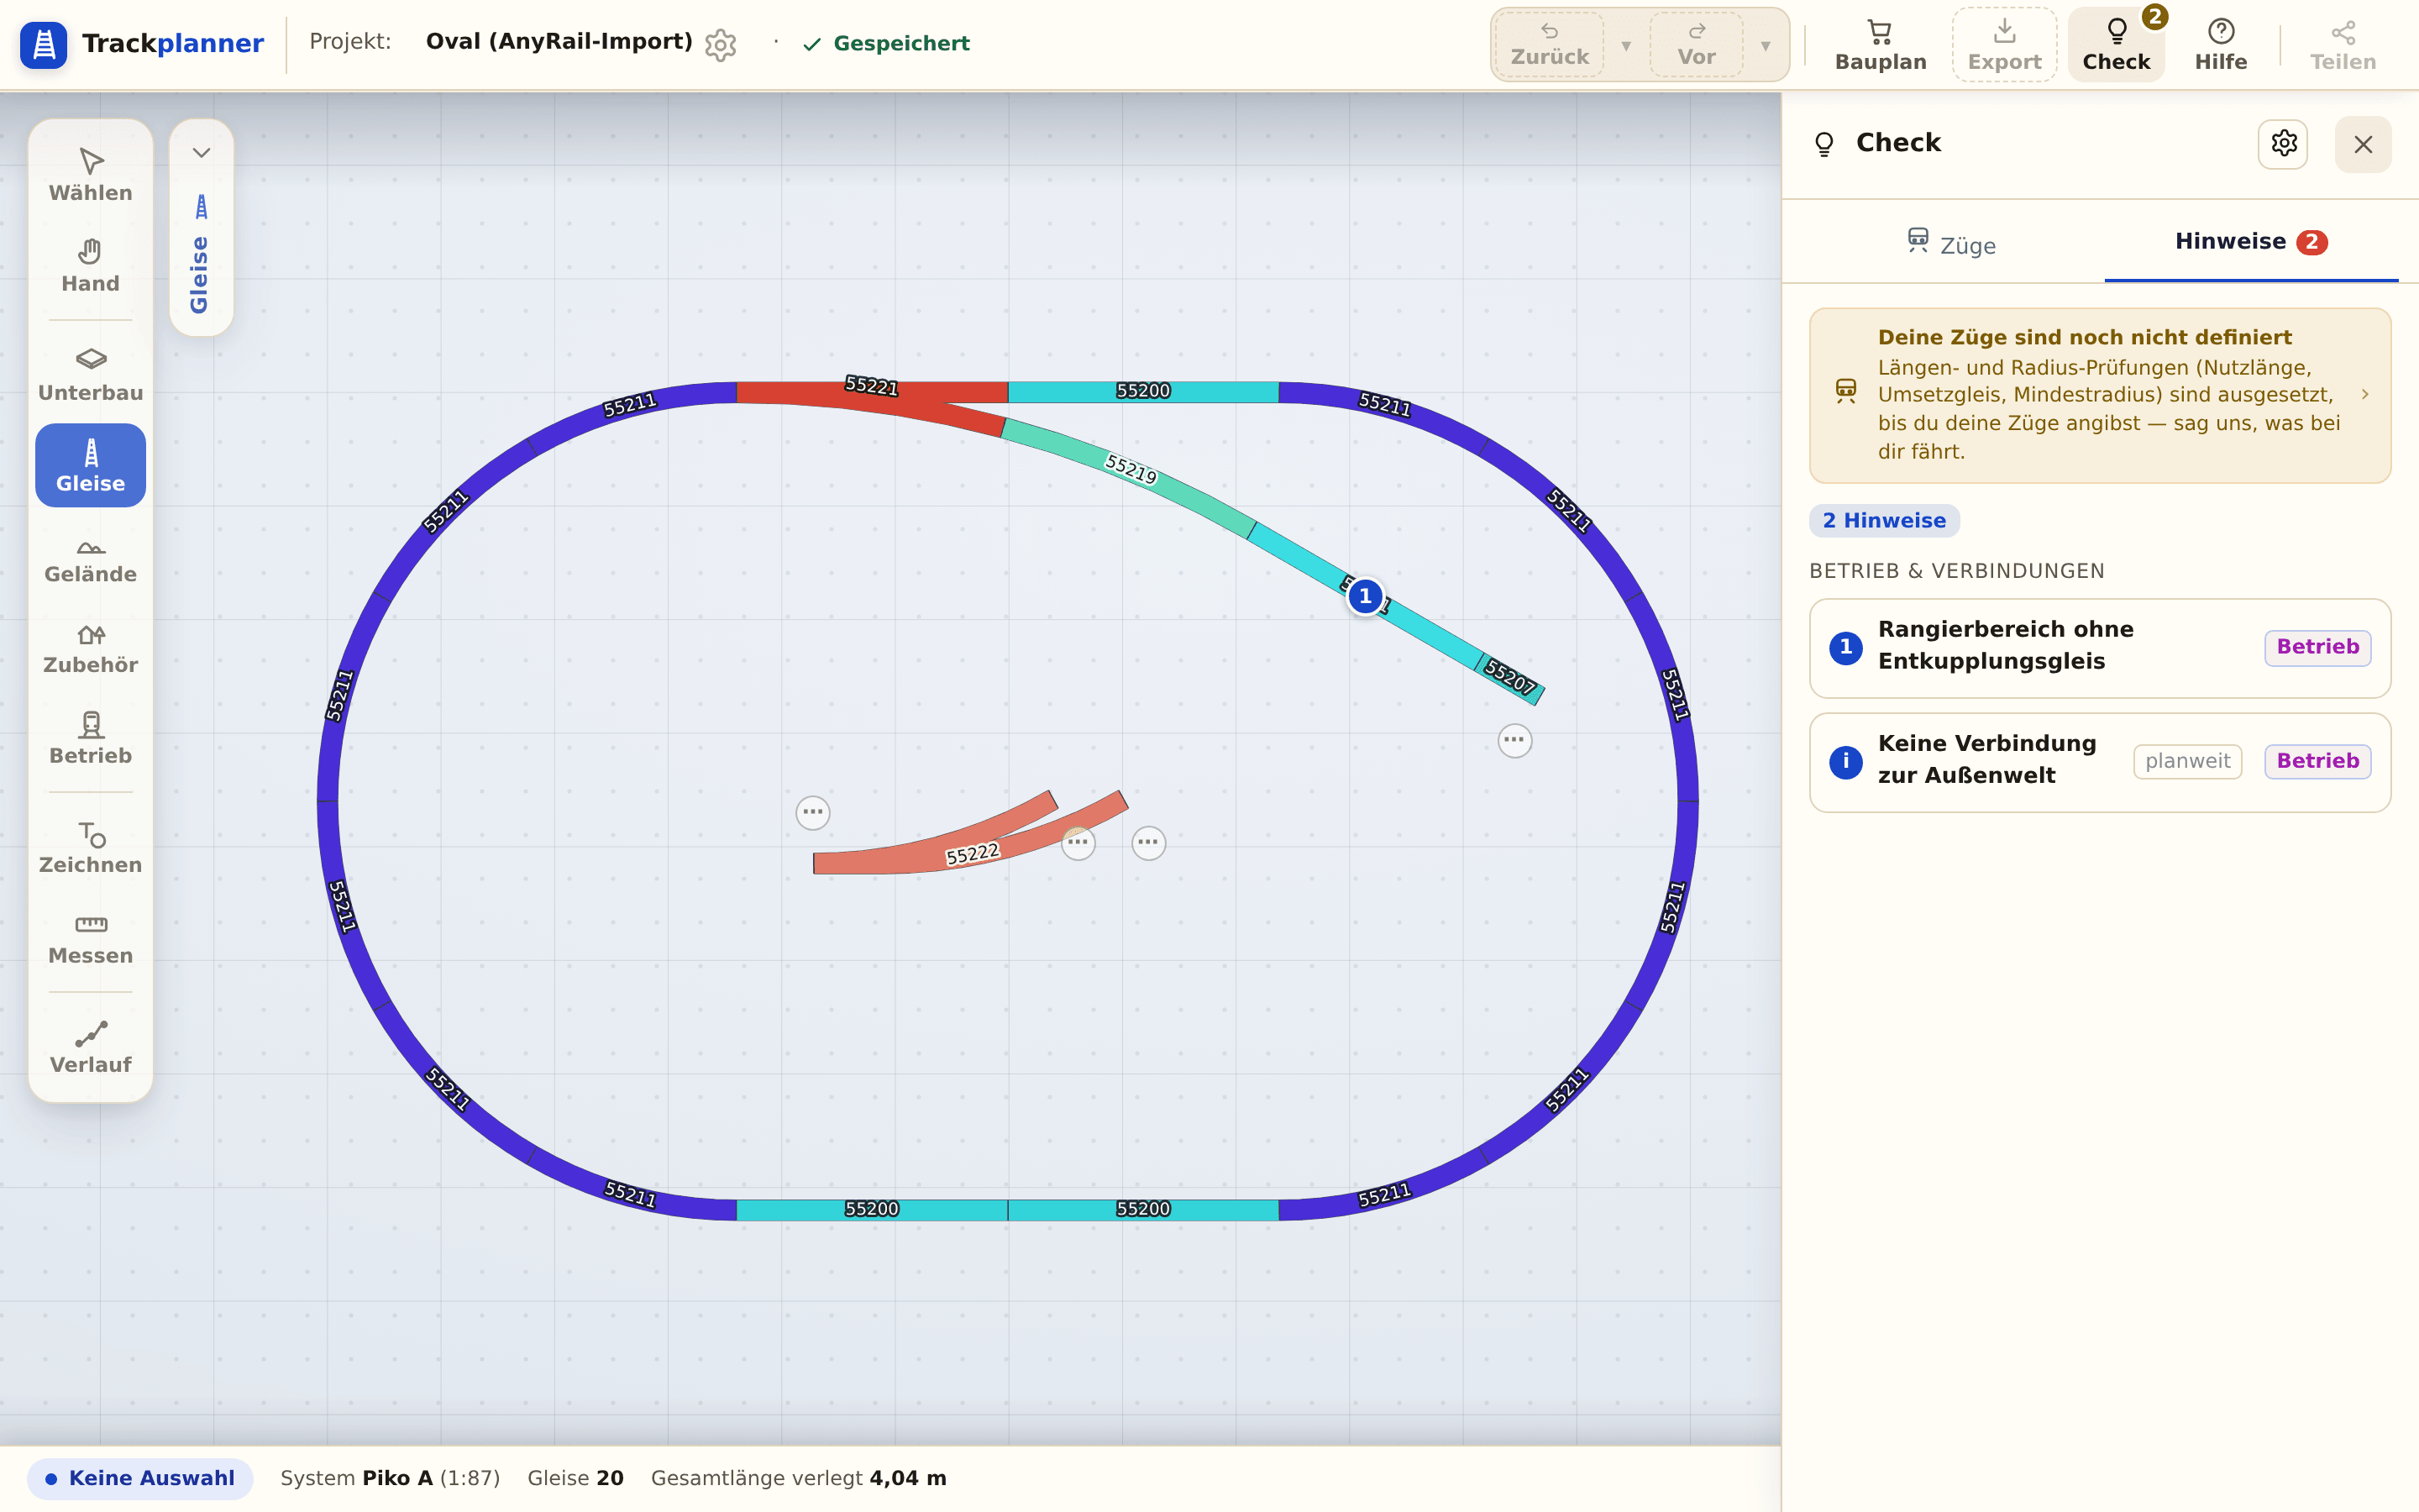
Task: Click the Export button
Action: (2004, 45)
